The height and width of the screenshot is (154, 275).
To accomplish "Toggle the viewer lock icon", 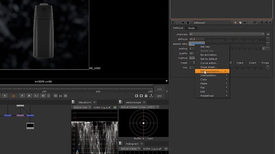I will [146, 95].
